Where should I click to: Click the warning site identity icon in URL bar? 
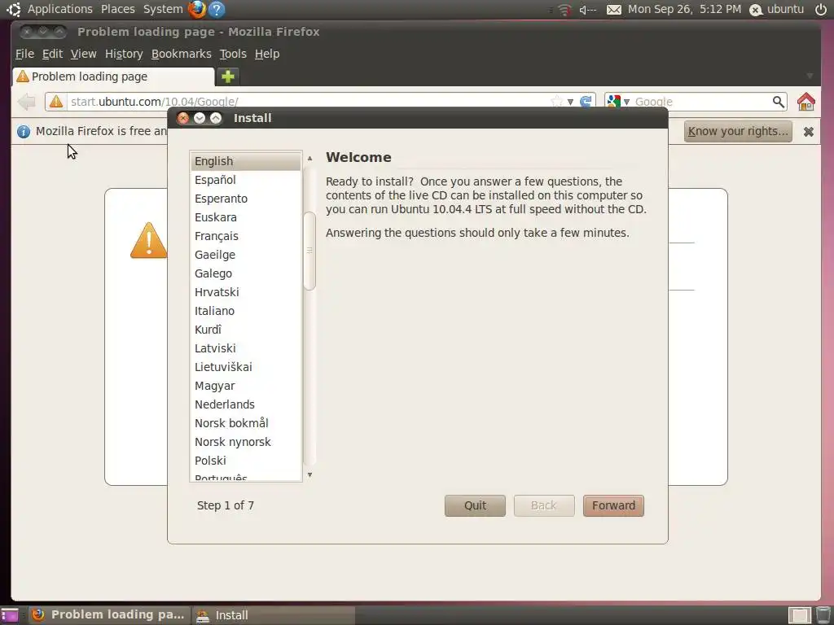[x=56, y=102]
